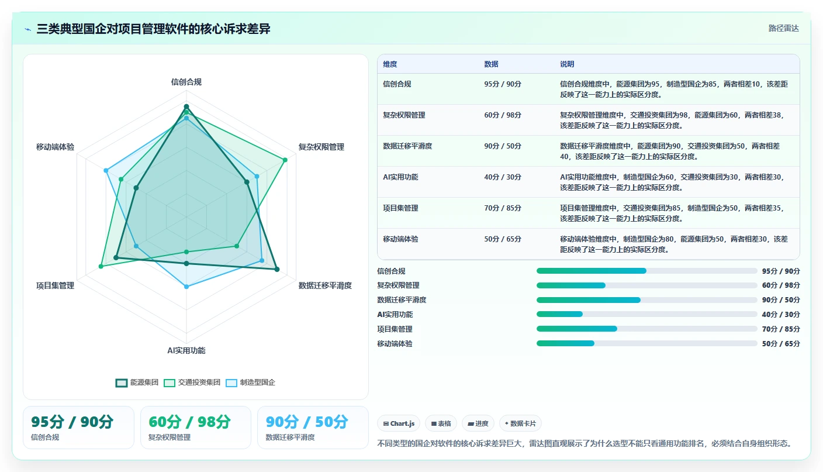823x472 pixels.
Task: Click the 复杂权限管理 radar axis label
Action: 321,147
